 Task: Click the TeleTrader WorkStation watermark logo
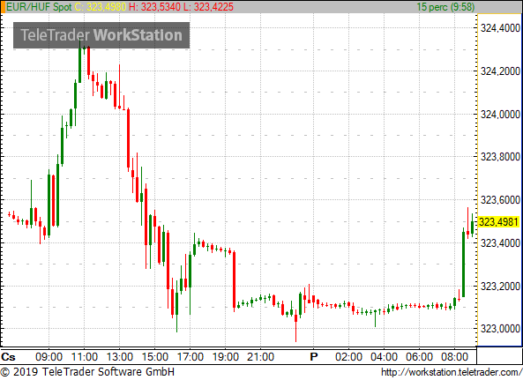pyautogui.click(x=101, y=35)
